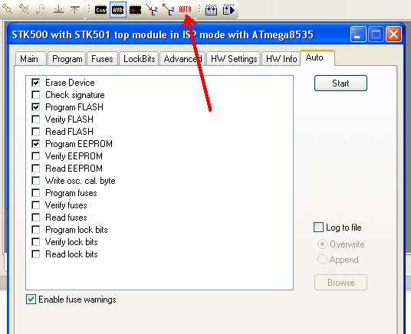Enable Program fuses checkbox
The image size is (411, 334).
35,193
